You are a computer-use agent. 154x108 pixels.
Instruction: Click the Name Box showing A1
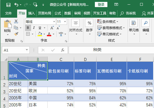pyautogui.click(x=14, y=50)
